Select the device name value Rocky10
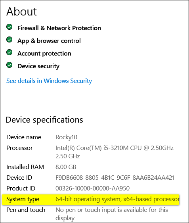189x223 pixels. click(x=66, y=137)
